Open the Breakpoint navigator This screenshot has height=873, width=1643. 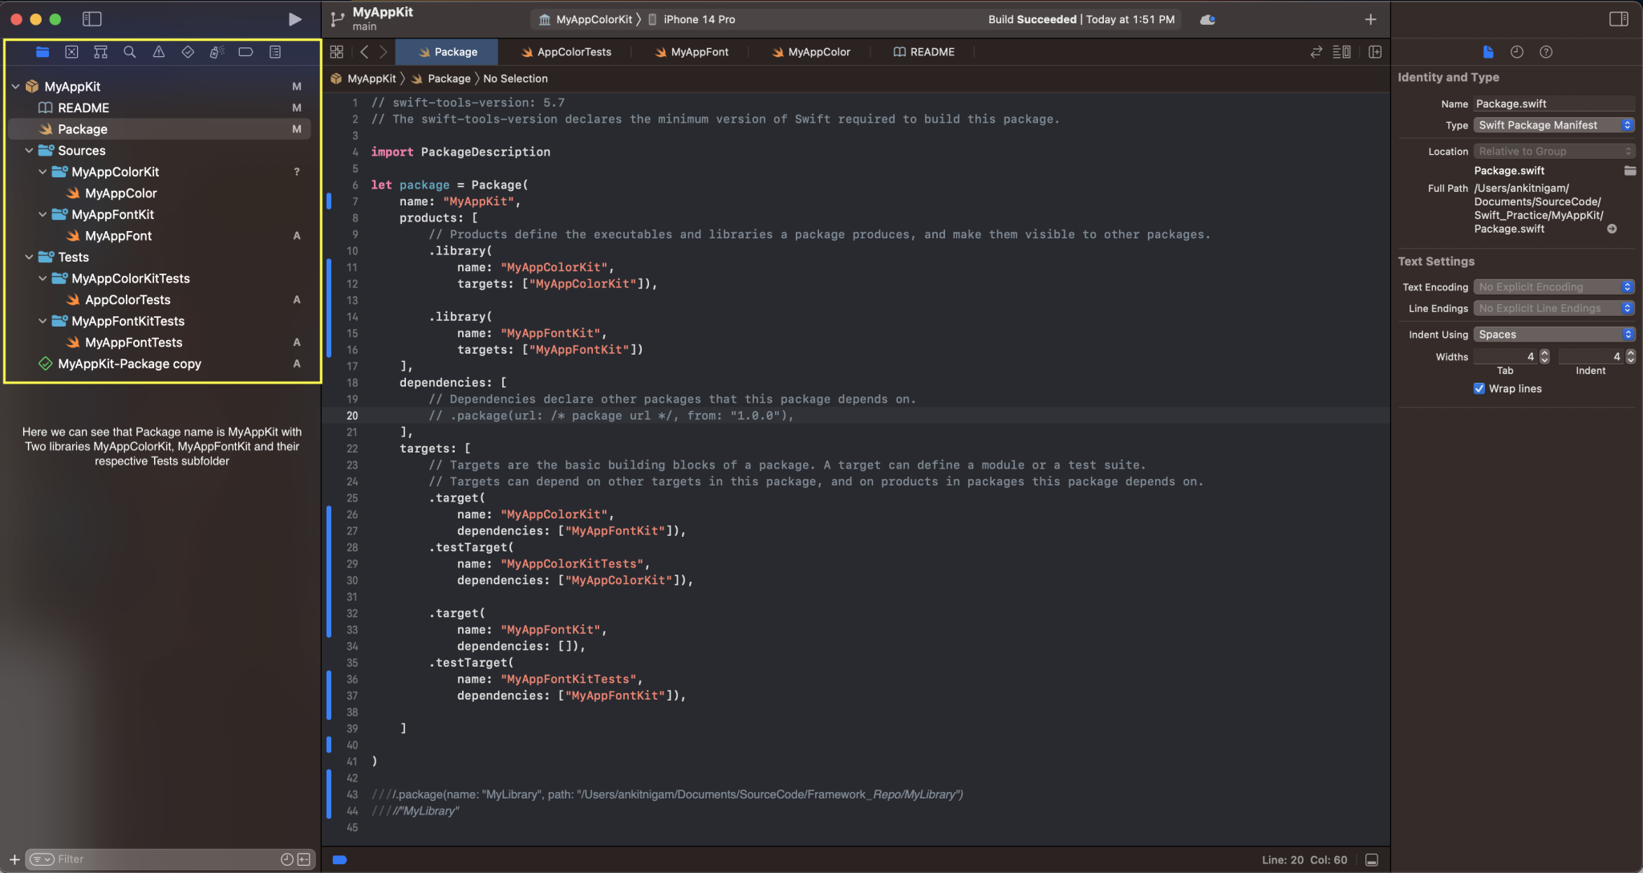(245, 52)
